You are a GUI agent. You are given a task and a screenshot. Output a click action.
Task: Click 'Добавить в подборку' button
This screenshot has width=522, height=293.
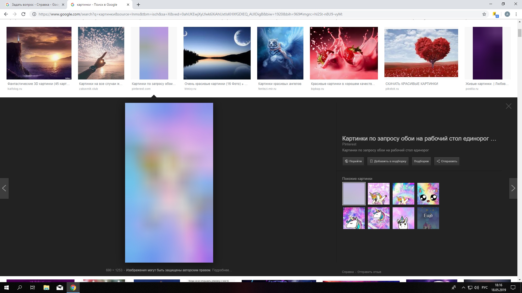(x=388, y=161)
